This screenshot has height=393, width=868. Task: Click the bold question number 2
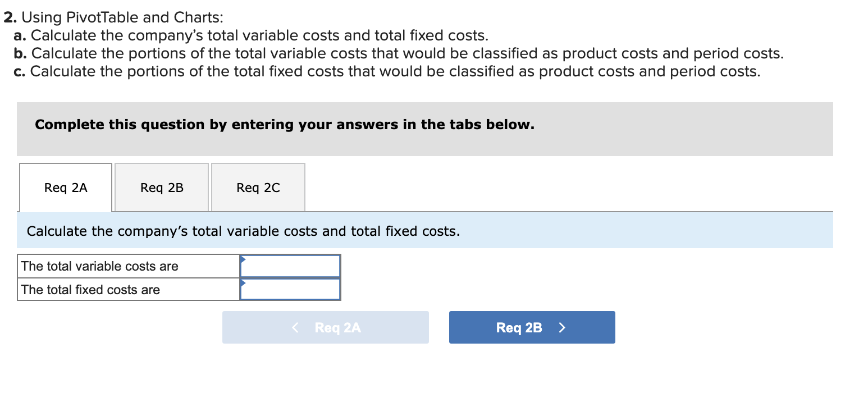point(8,17)
